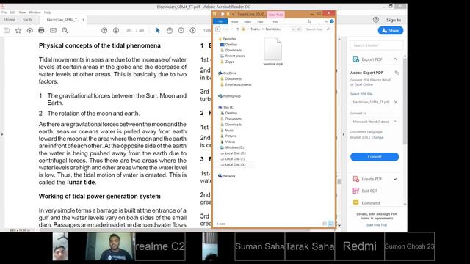Image resolution: width=470 pixels, height=264 pixels.
Task: Open the Acrobat help question mark icon
Action: click(x=376, y=20)
